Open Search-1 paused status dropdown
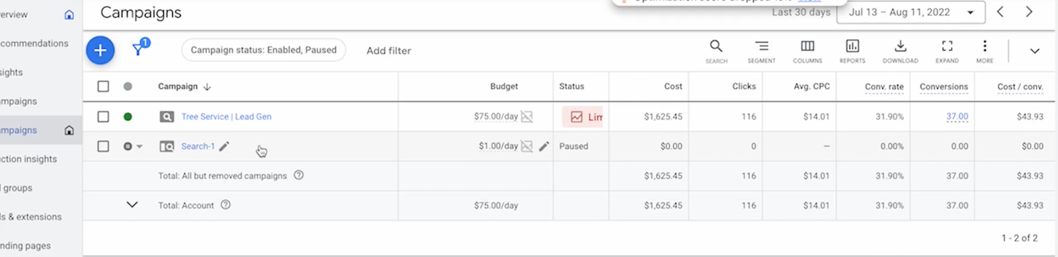The height and width of the screenshot is (257, 1058). 133,147
